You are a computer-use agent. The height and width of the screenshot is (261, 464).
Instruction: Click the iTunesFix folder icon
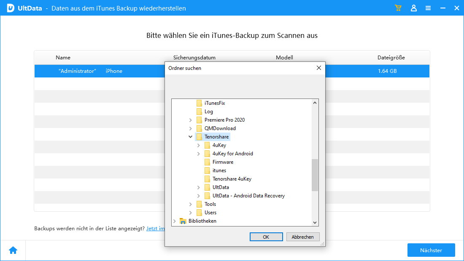click(x=199, y=103)
